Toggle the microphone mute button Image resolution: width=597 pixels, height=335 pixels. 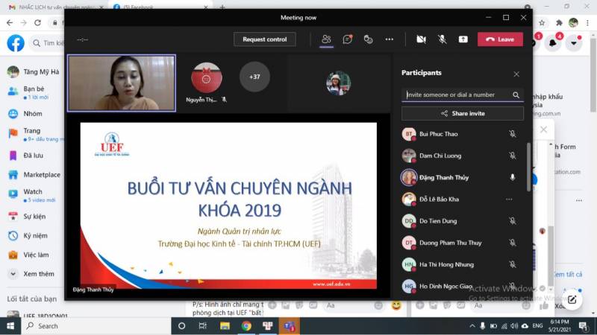(x=442, y=39)
